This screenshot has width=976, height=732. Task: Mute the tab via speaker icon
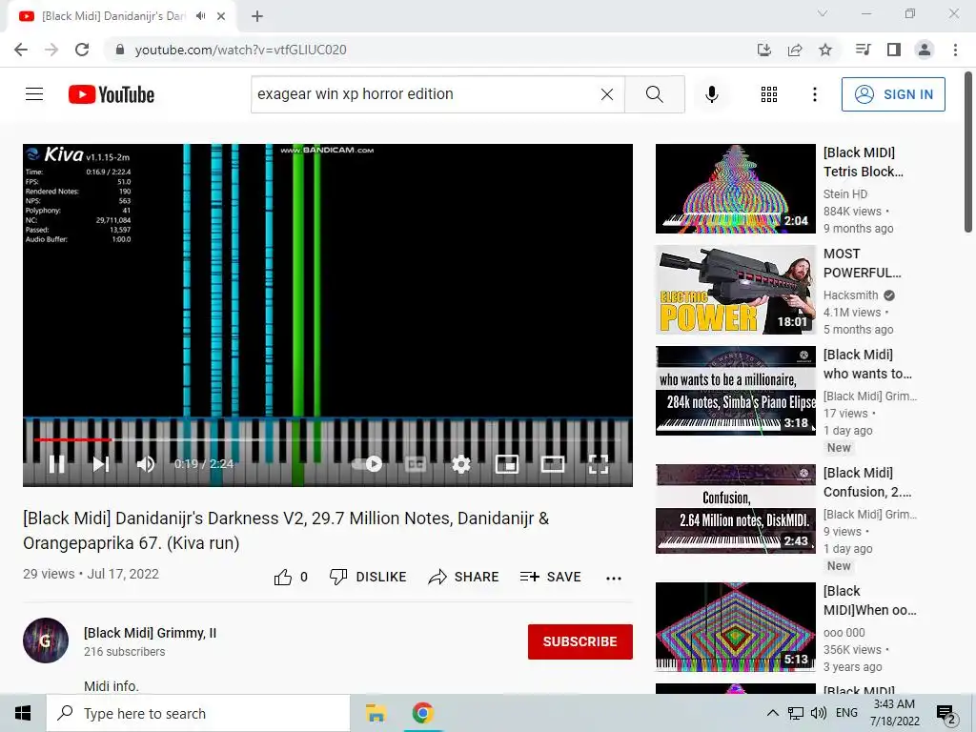pyautogui.click(x=200, y=16)
